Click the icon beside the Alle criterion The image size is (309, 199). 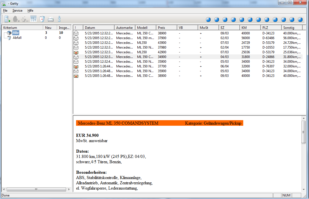[x=9, y=33]
